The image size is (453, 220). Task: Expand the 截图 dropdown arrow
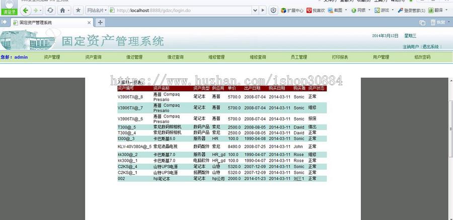point(346,11)
